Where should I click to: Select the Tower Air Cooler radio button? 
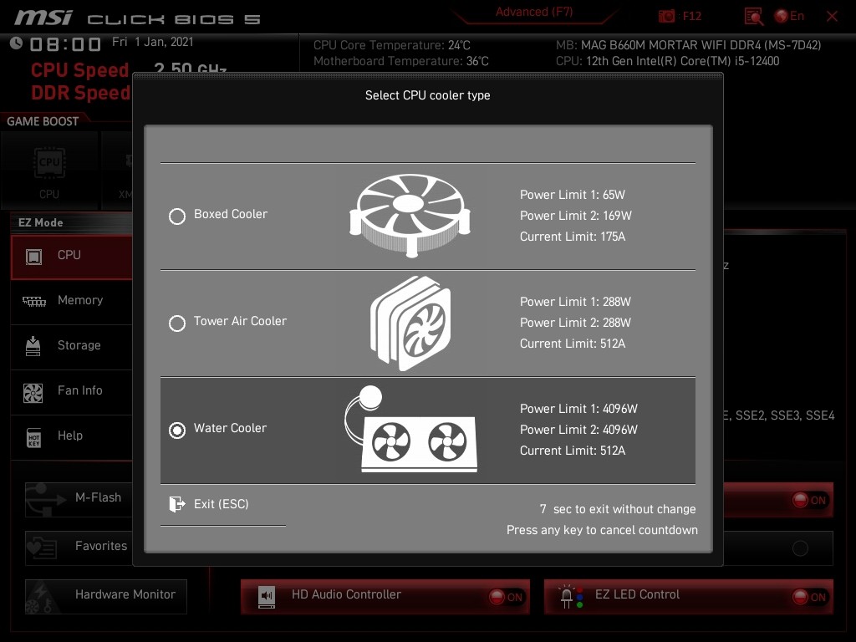pos(177,324)
